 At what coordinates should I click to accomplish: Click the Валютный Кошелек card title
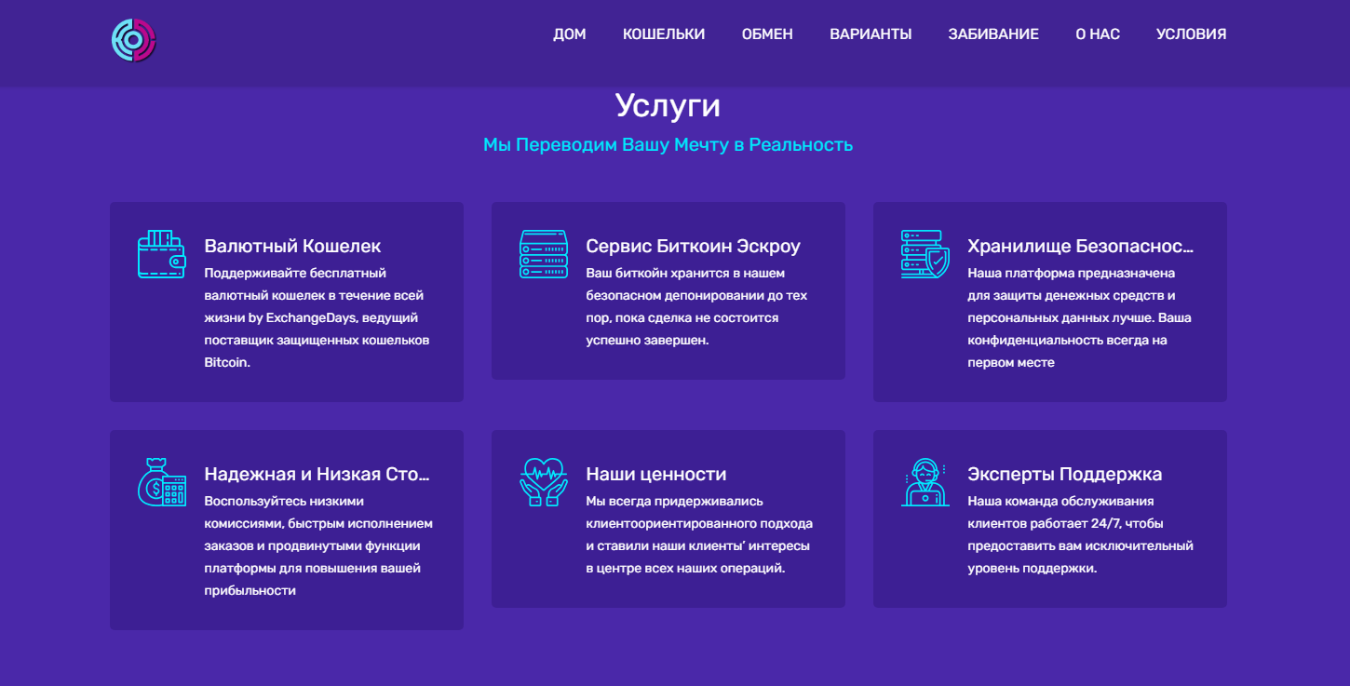coord(292,246)
